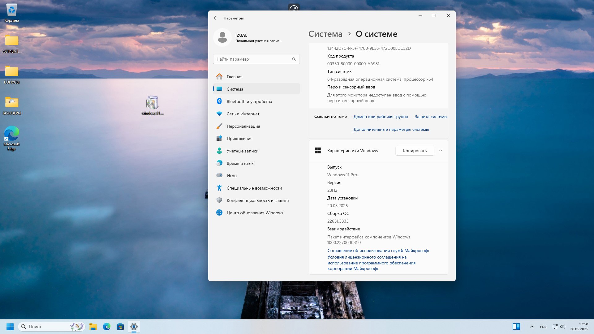Select the АКТИВАТ... folder on desktop

tap(12, 44)
